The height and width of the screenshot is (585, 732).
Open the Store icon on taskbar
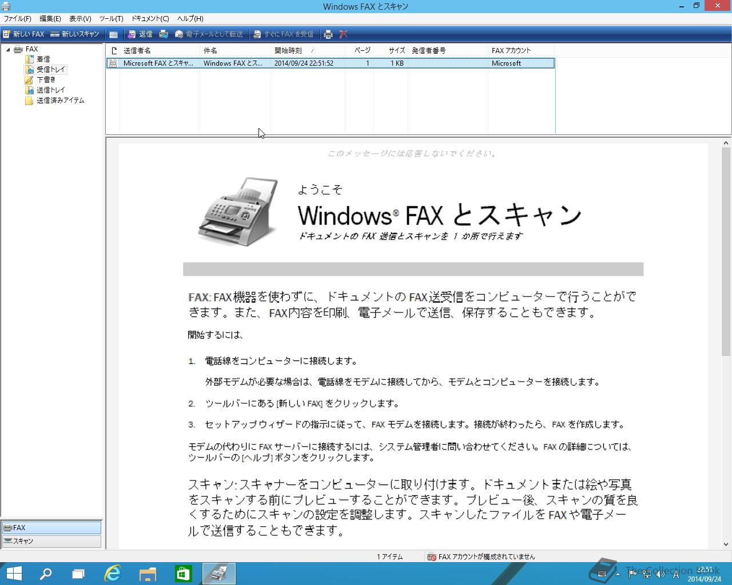click(x=183, y=574)
